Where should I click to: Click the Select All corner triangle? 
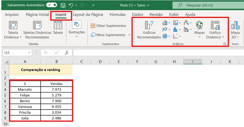pos(6,62)
